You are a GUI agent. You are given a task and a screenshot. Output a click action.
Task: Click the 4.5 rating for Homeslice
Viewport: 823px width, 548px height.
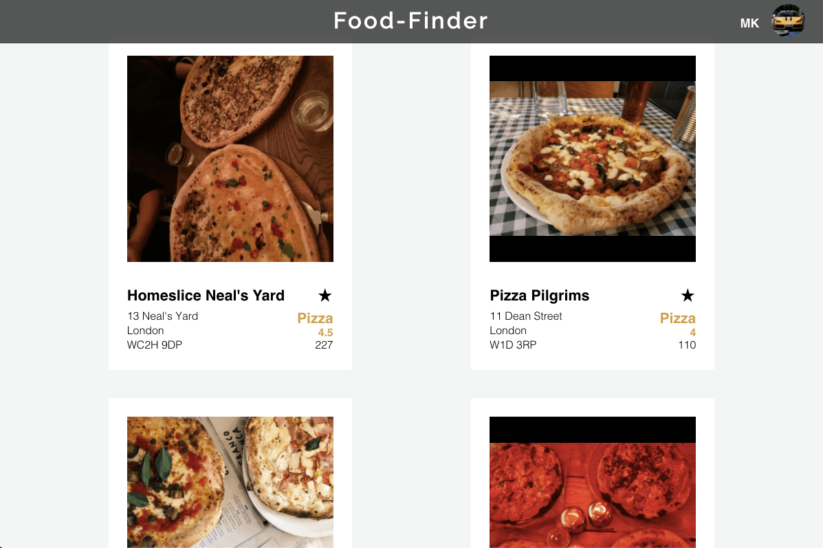325,333
